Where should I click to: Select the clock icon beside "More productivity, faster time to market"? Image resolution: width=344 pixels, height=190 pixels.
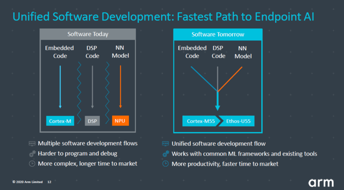165,164
